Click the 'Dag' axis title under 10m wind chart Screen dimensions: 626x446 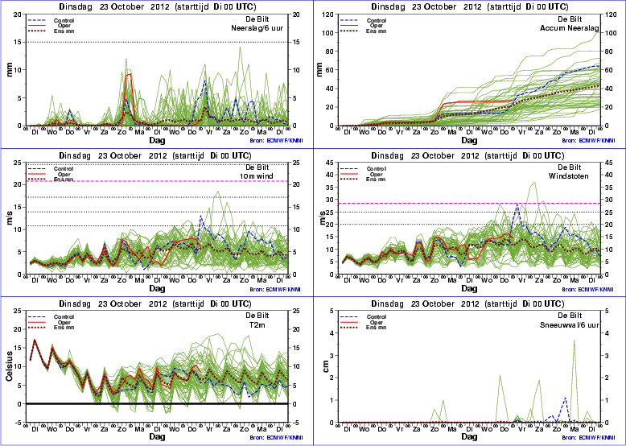point(157,288)
